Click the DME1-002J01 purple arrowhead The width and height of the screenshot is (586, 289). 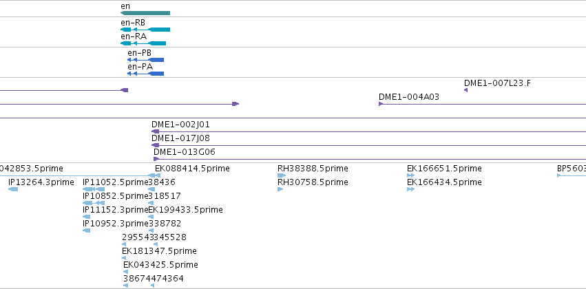(155, 131)
